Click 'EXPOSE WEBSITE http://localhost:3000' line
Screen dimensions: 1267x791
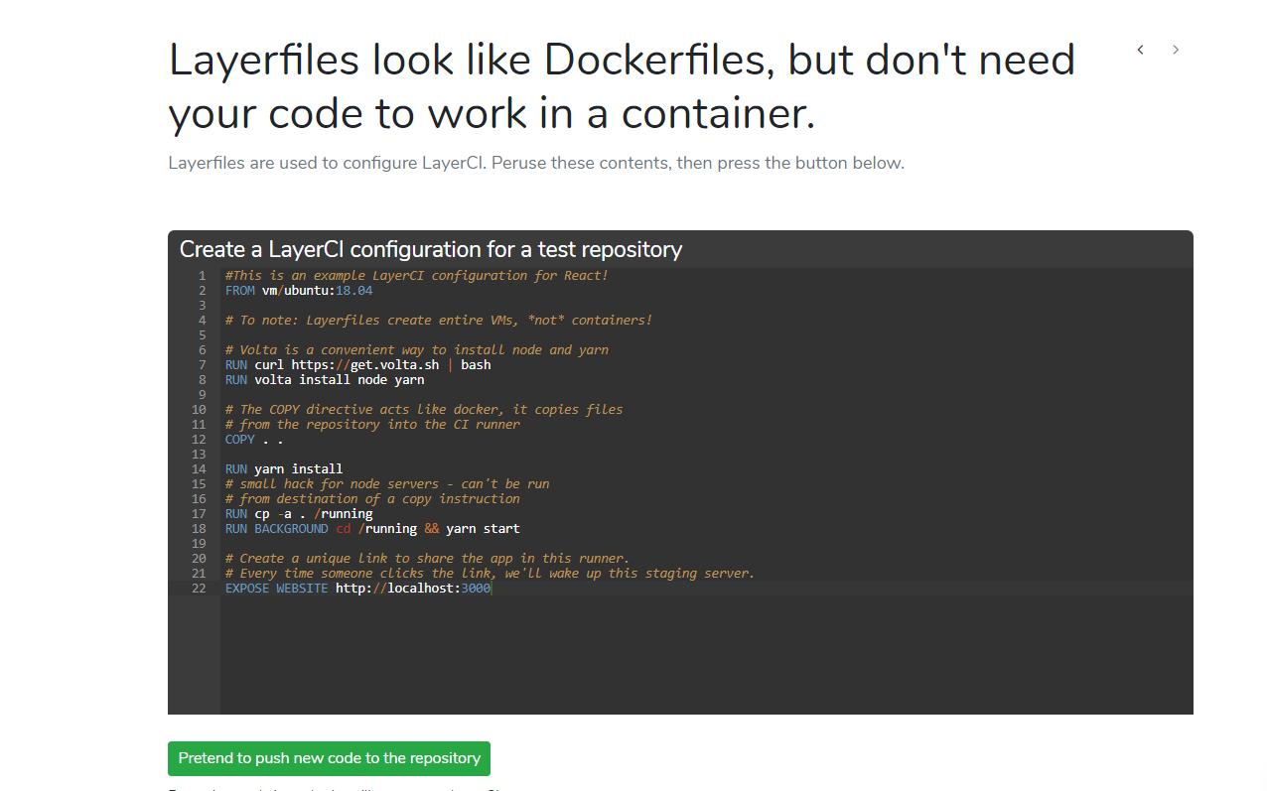pos(357,589)
